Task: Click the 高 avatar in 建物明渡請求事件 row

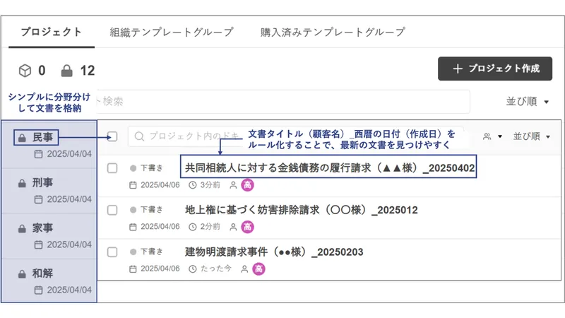Action: (258, 269)
